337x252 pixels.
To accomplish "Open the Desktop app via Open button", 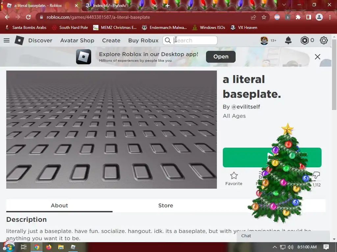I will click(x=221, y=56).
